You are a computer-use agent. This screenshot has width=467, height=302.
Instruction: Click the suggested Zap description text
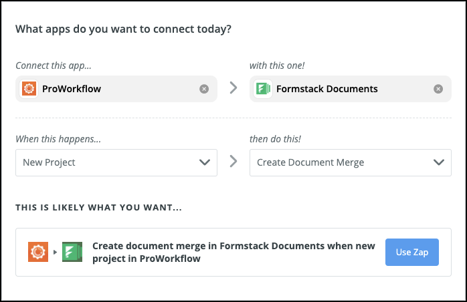(233, 252)
